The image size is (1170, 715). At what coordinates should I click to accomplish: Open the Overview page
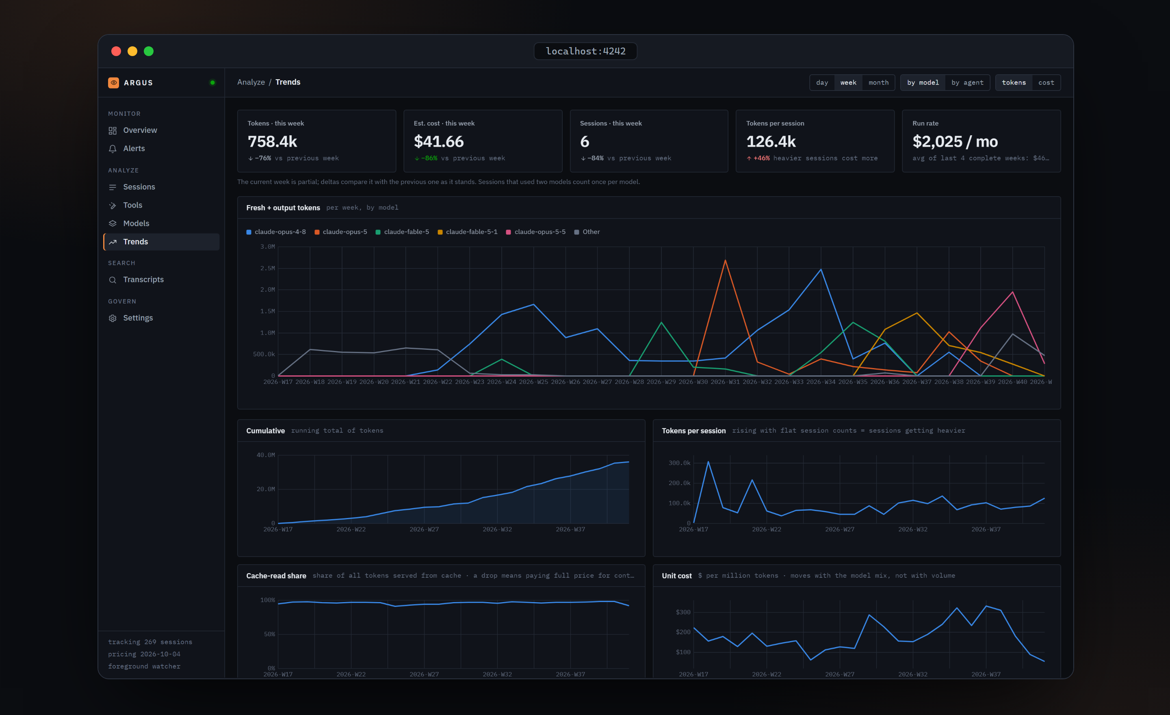(x=161, y=130)
